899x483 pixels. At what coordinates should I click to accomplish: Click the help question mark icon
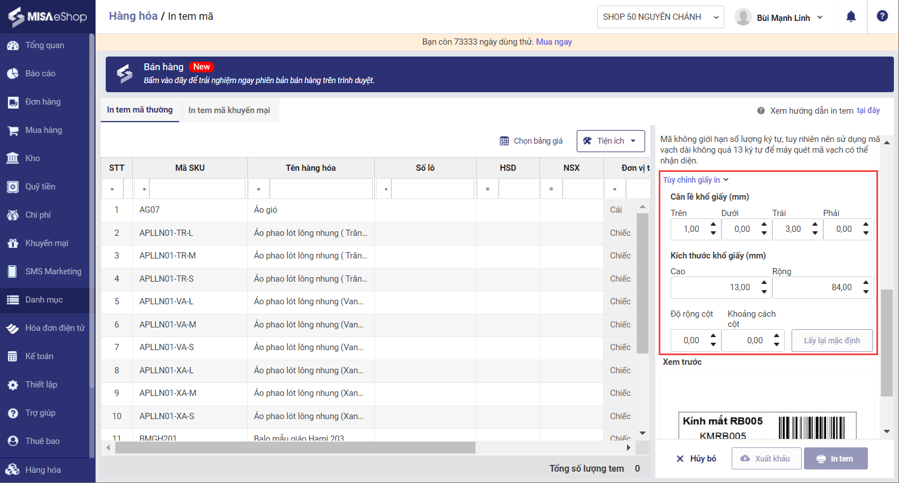882,16
